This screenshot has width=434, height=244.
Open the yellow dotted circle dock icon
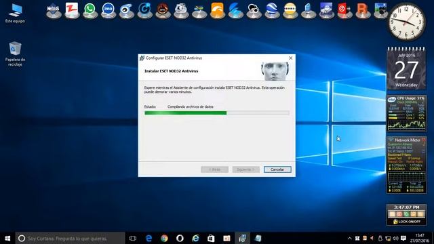[x=290, y=11]
